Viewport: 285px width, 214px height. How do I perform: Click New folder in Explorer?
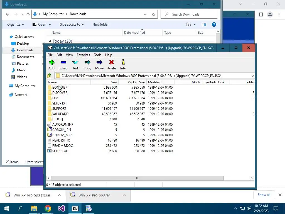pyautogui.click(x=100, y=25)
